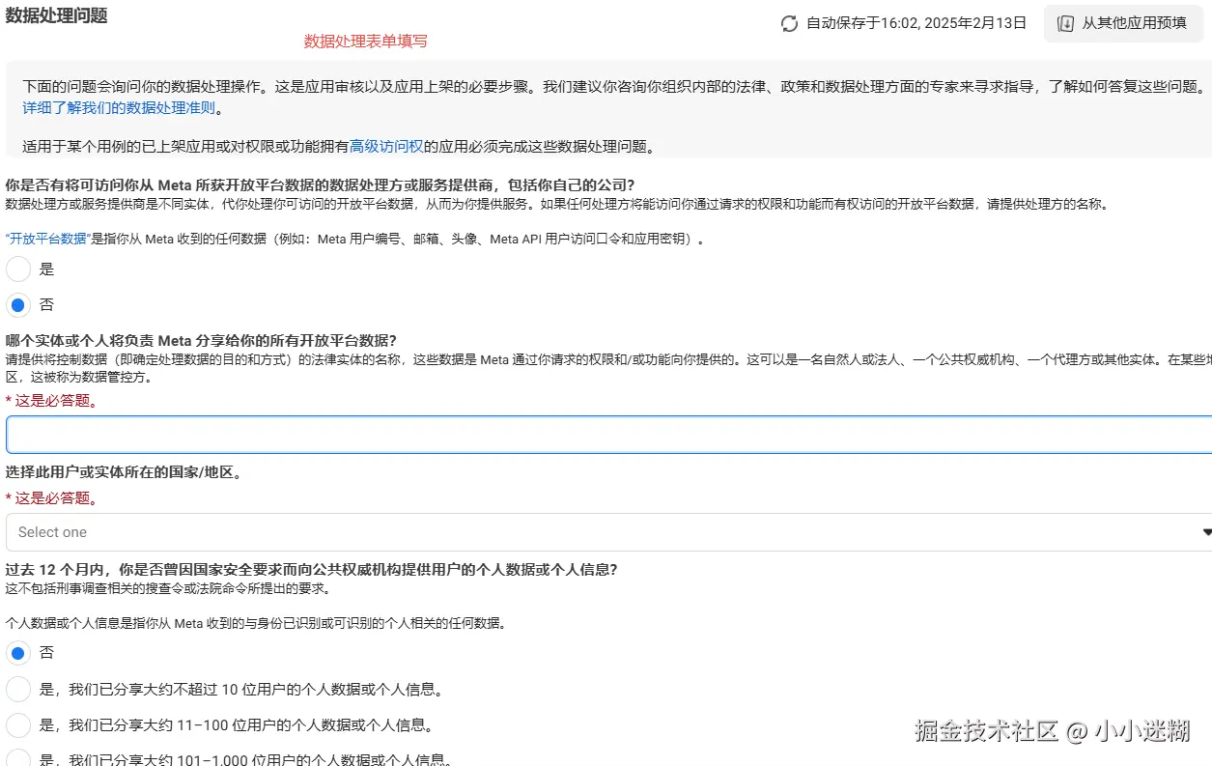Image resolution: width=1212 pixels, height=766 pixels.
Task: Select 是 for data processor question
Action: coord(18,269)
